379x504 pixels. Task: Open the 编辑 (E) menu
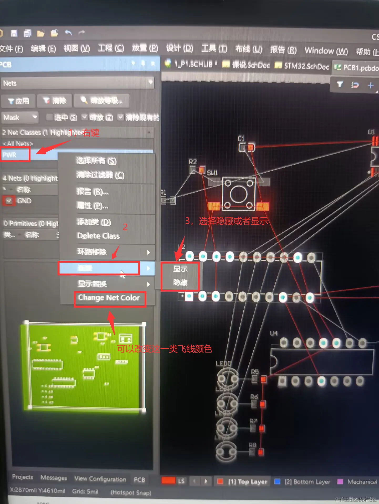[43, 49]
